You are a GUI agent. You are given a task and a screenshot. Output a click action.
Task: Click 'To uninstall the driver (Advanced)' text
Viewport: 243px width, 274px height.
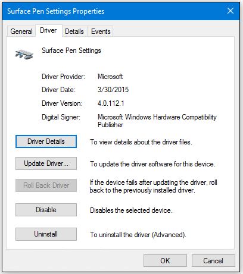tap(138, 235)
